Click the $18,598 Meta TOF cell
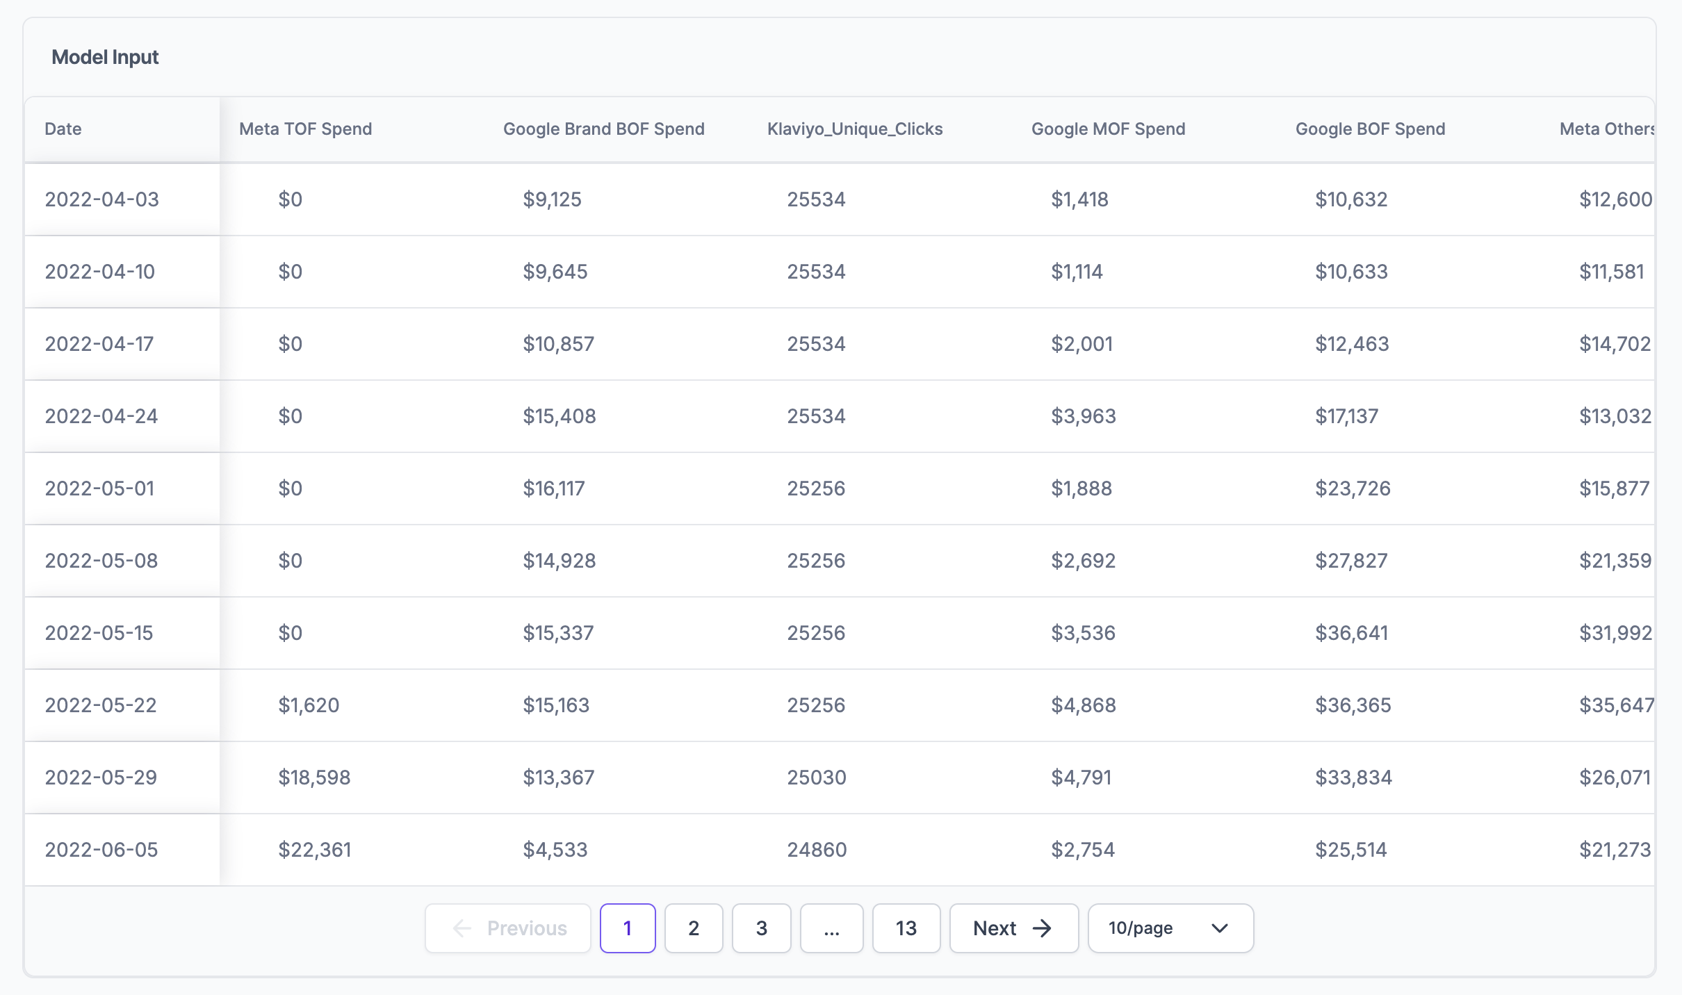Screen dimensions: 1682x995 pos(314,778)
